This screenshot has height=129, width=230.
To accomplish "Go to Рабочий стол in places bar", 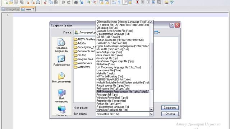I will (61, 61).
